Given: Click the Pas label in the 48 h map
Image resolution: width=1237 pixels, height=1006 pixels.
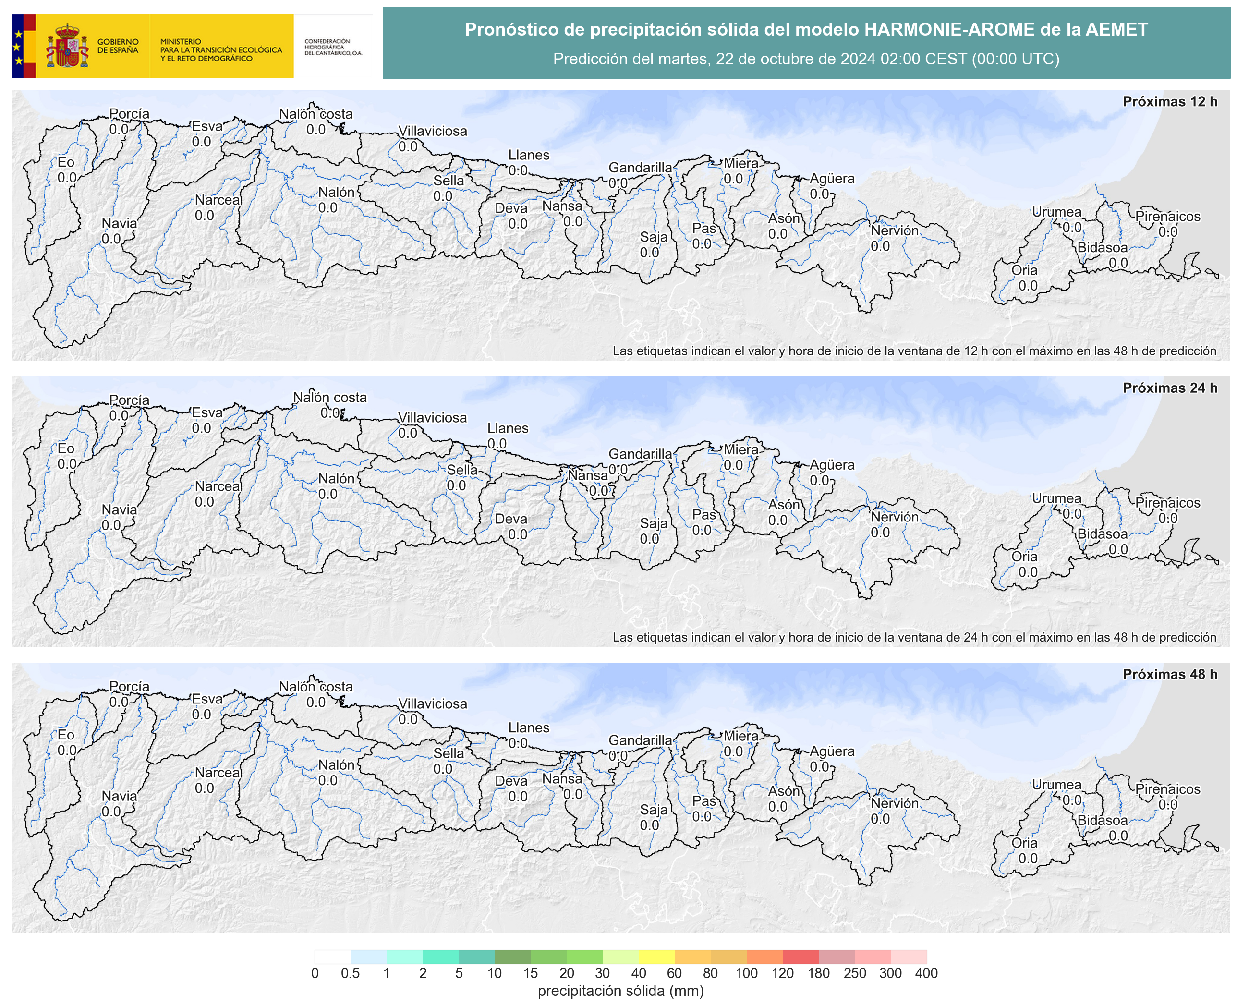Looking at the screenshot, I should 704,801.
